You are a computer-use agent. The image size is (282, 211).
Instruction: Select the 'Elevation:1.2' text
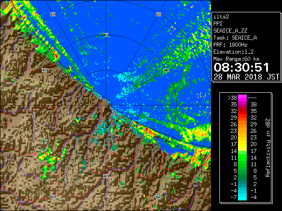tap(234, 52)
